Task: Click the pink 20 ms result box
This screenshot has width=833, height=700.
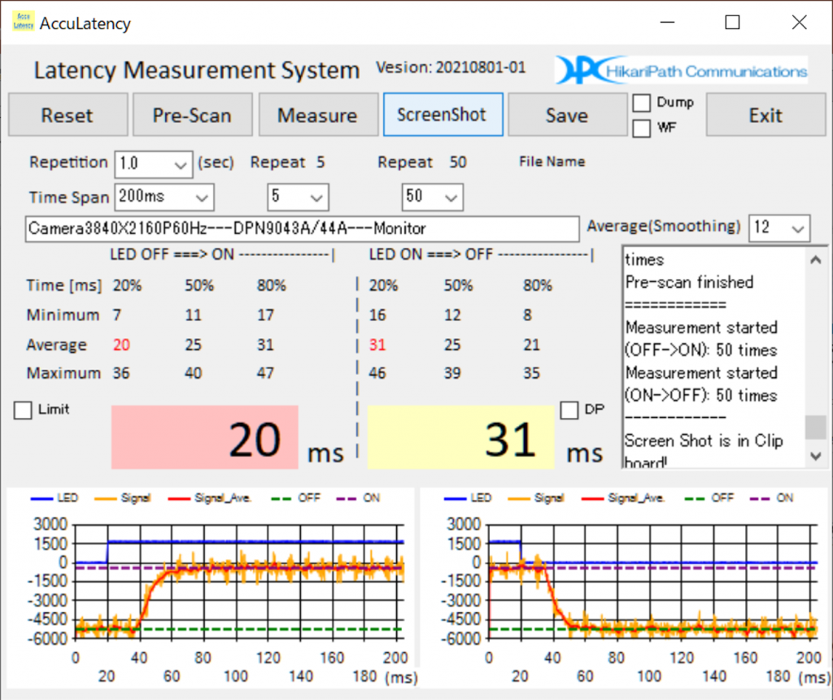Action: pos(204,437)
